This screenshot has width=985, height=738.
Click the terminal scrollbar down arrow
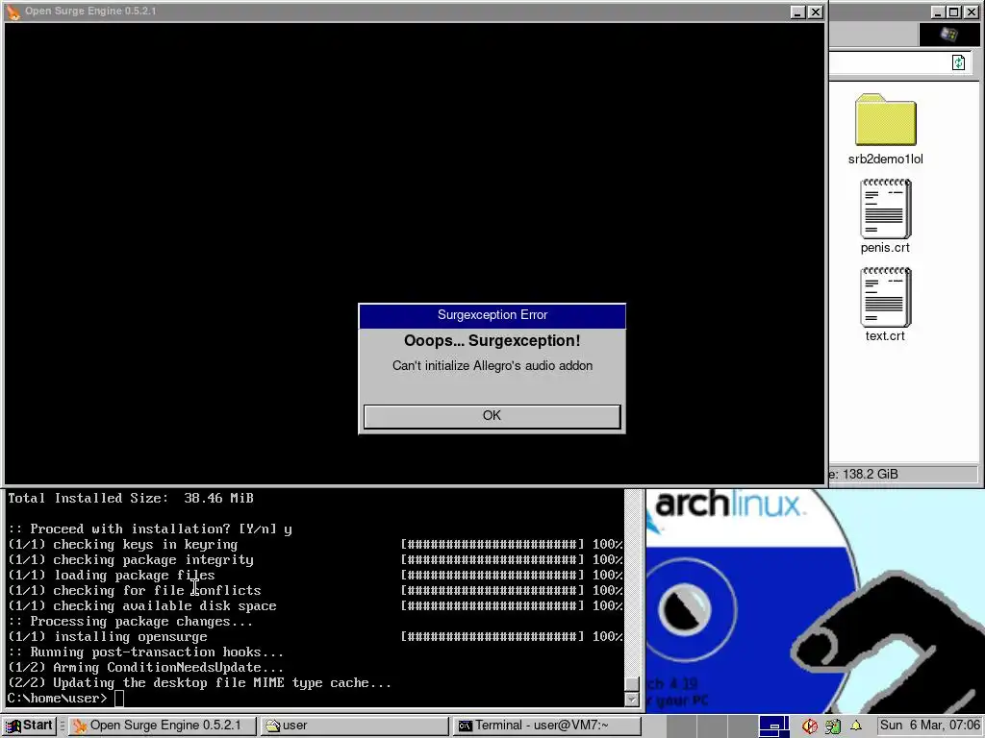632,699
